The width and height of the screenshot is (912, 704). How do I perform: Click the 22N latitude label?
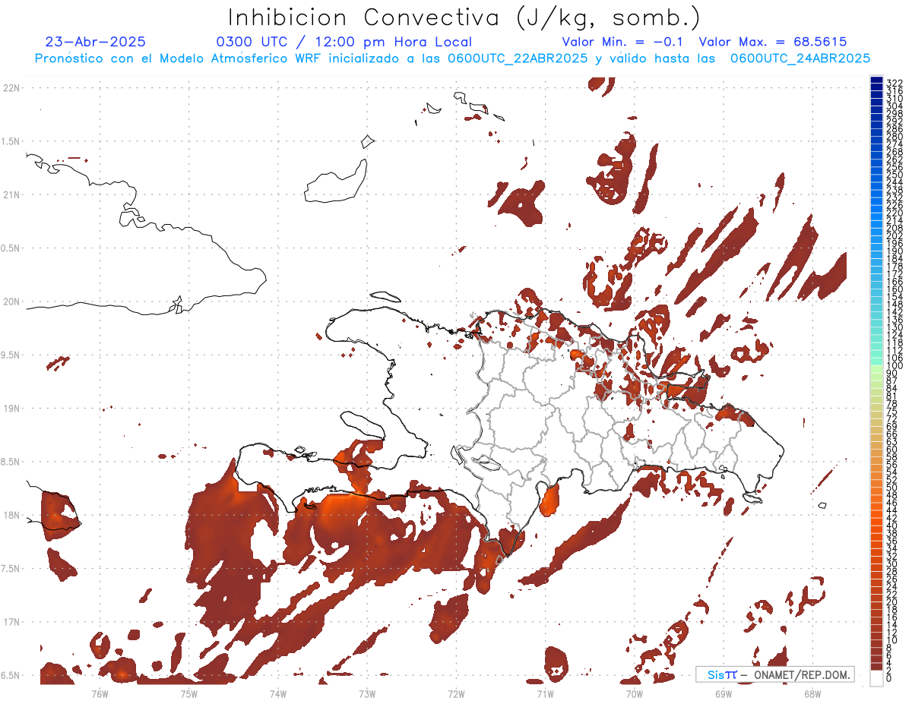[x=11, y=88]
